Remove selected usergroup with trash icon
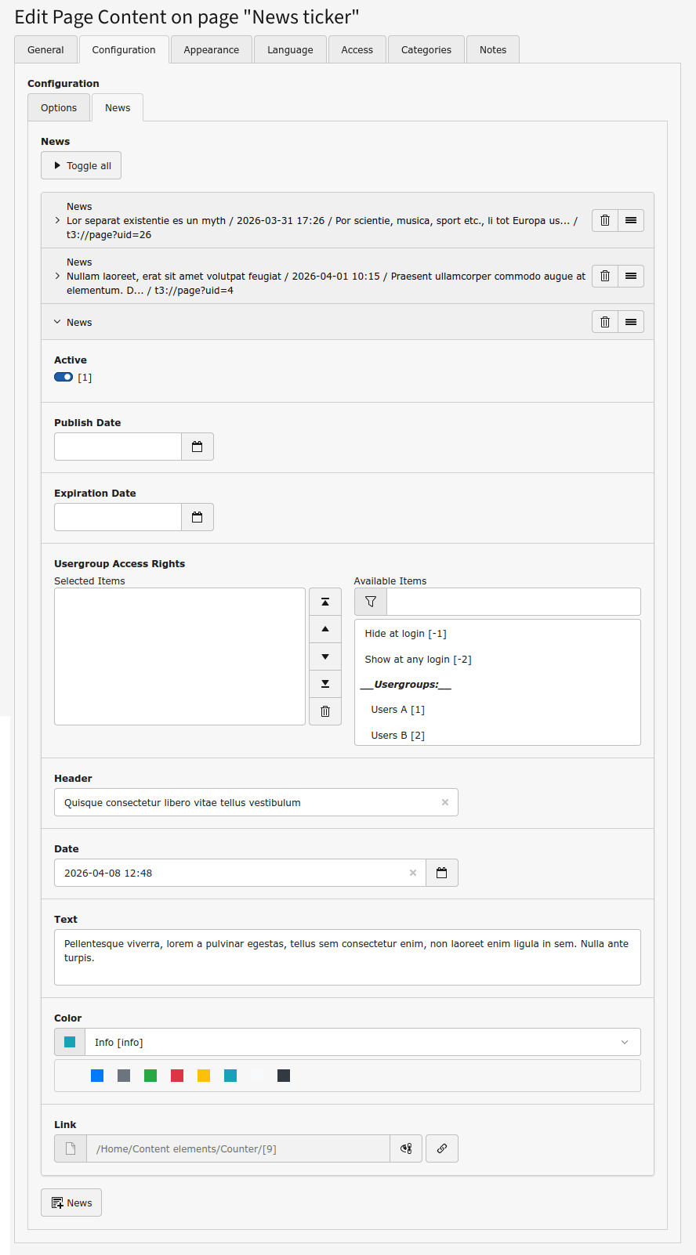This screenshot has width=696, height=1255. [x=325, y=711]
